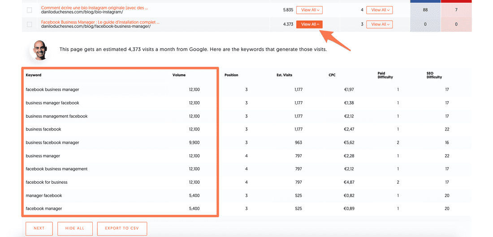Collapse the highlighted View All visits dropdown for 4.373
The height and width of the screenshot is (237, 493).
click(309, 24)
